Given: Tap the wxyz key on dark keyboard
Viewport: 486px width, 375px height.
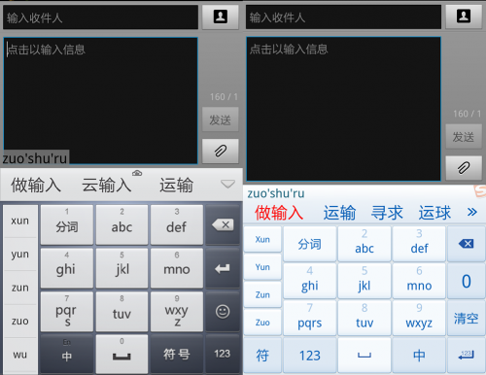Looking at the screenshot, I should coord(177,312).
